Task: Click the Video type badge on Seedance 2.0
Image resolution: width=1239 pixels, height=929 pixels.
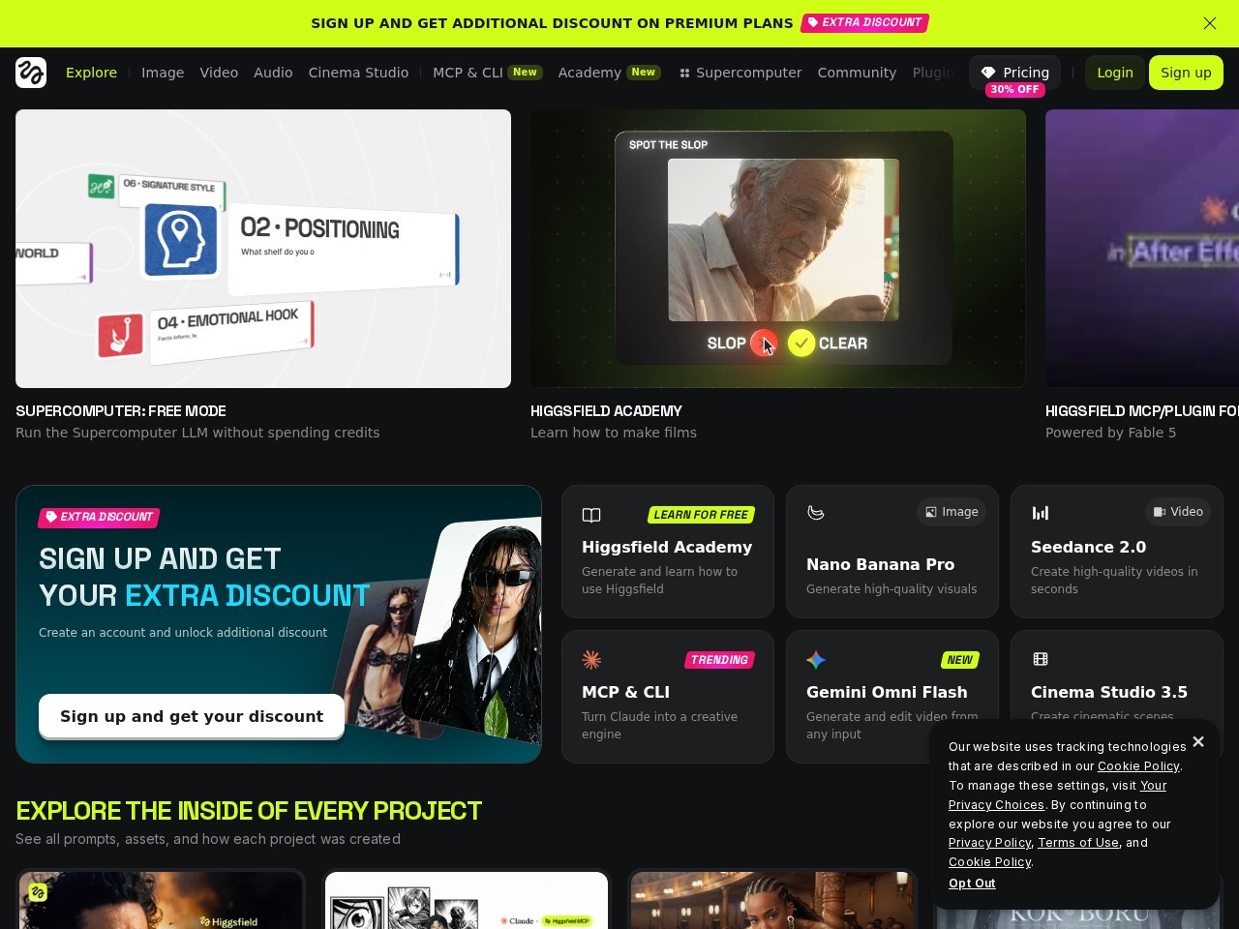Action: coord(1178,512)
